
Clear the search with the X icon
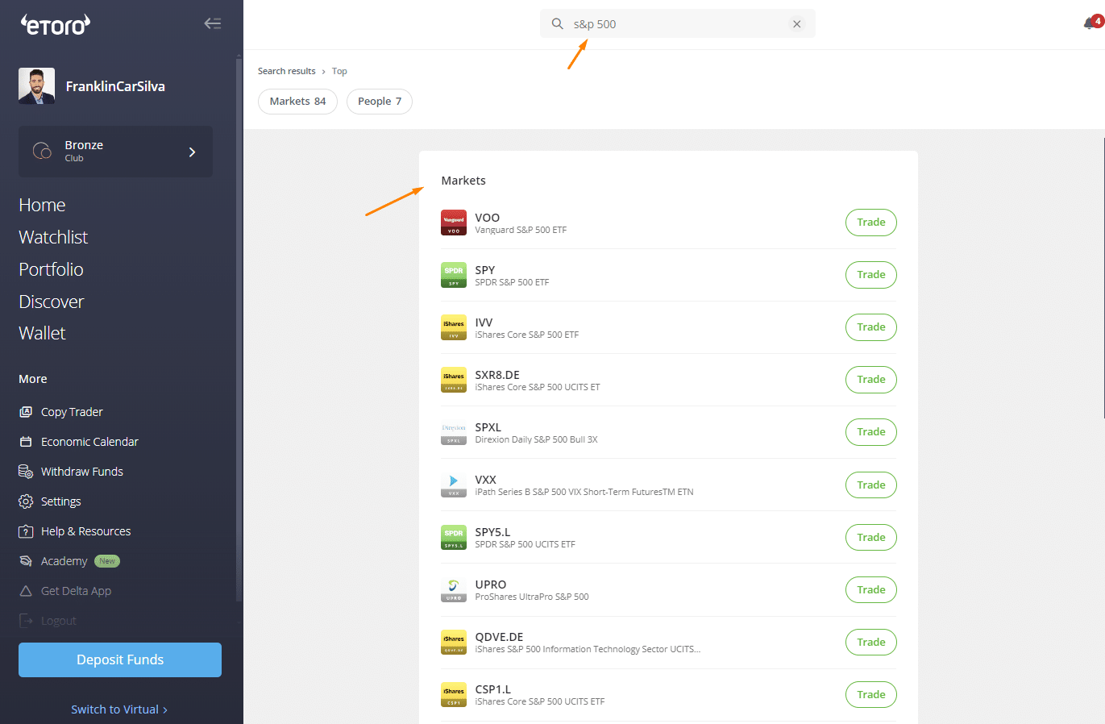[796, 24]
